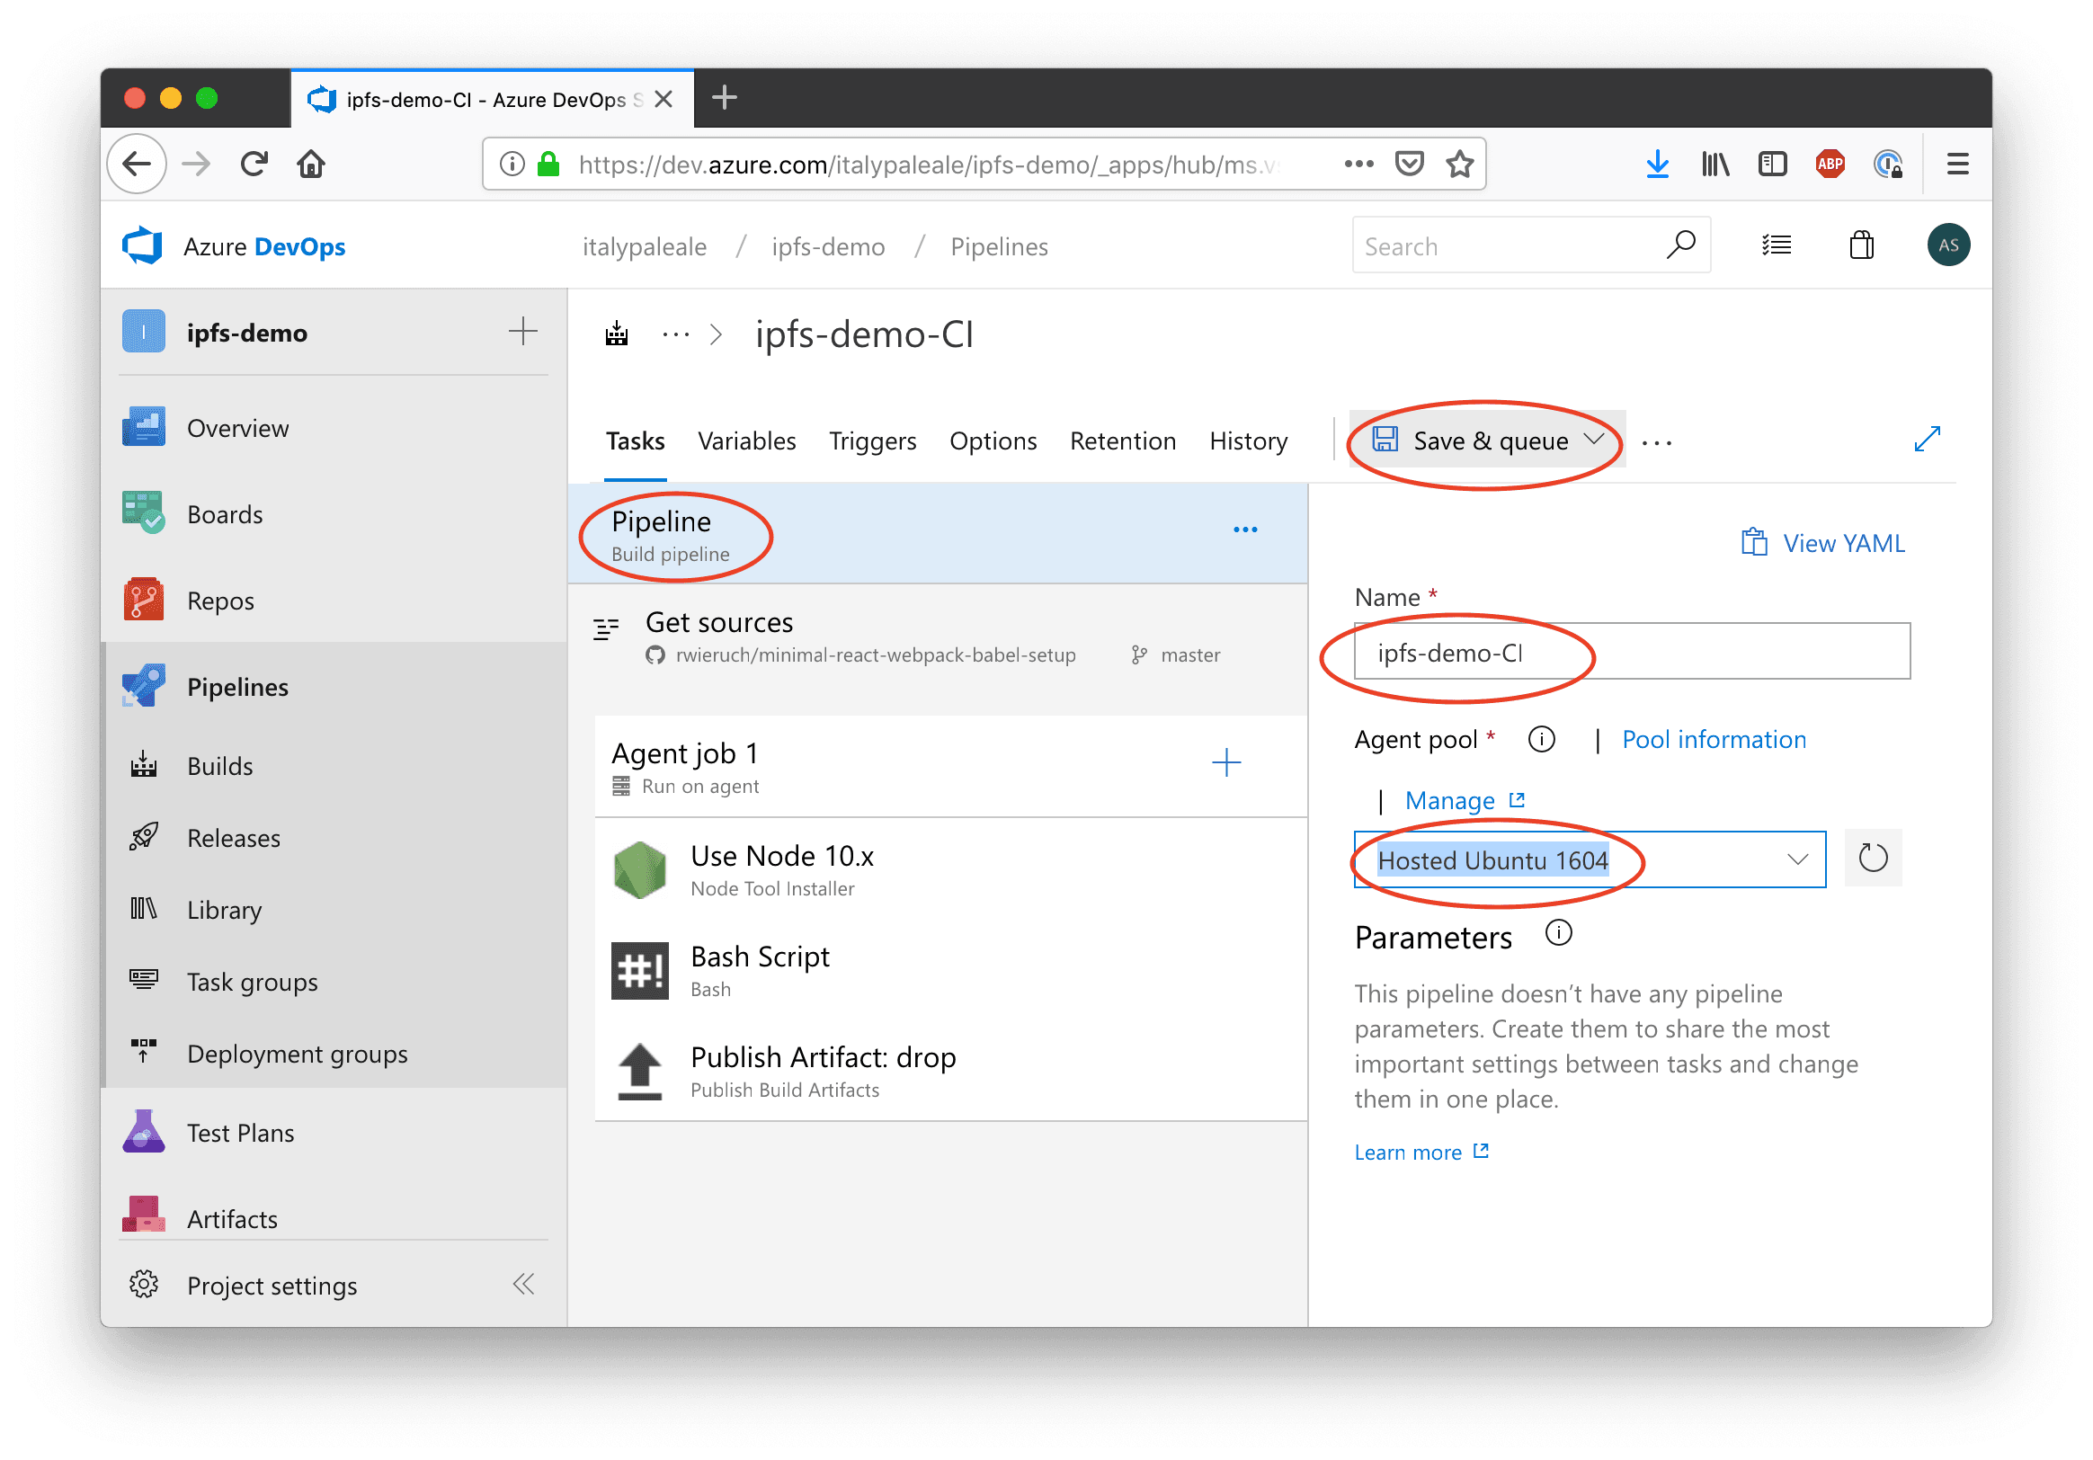Open the Retention tab
The width and height of the screenshot is (2093, 1460).
coord(1122,441)
